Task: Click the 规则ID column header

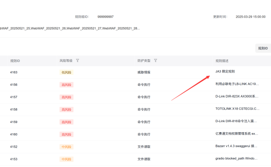Action: coord(15,61)
